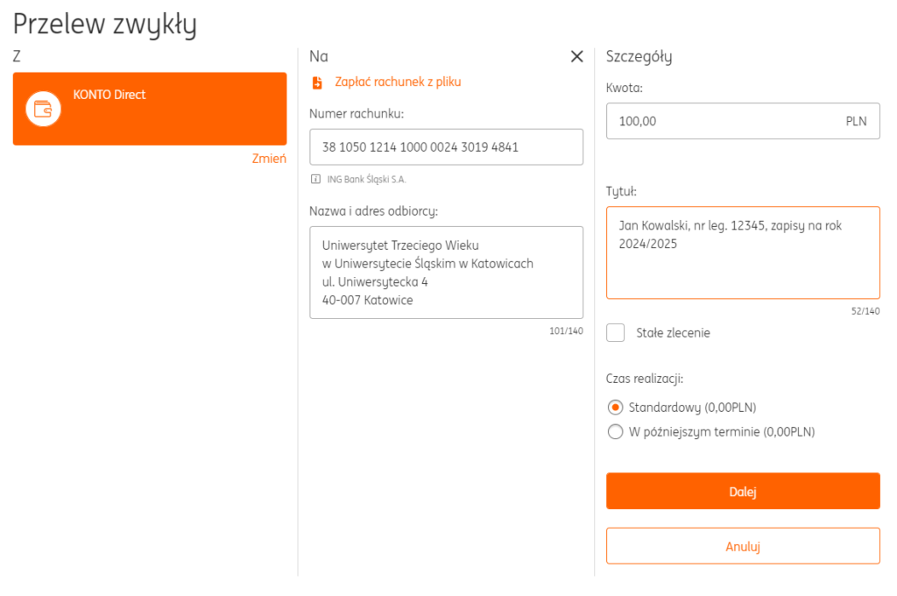Click the Anuluj button
The height and width of the screenshot is (596, 897).
[x=743, y=546]
